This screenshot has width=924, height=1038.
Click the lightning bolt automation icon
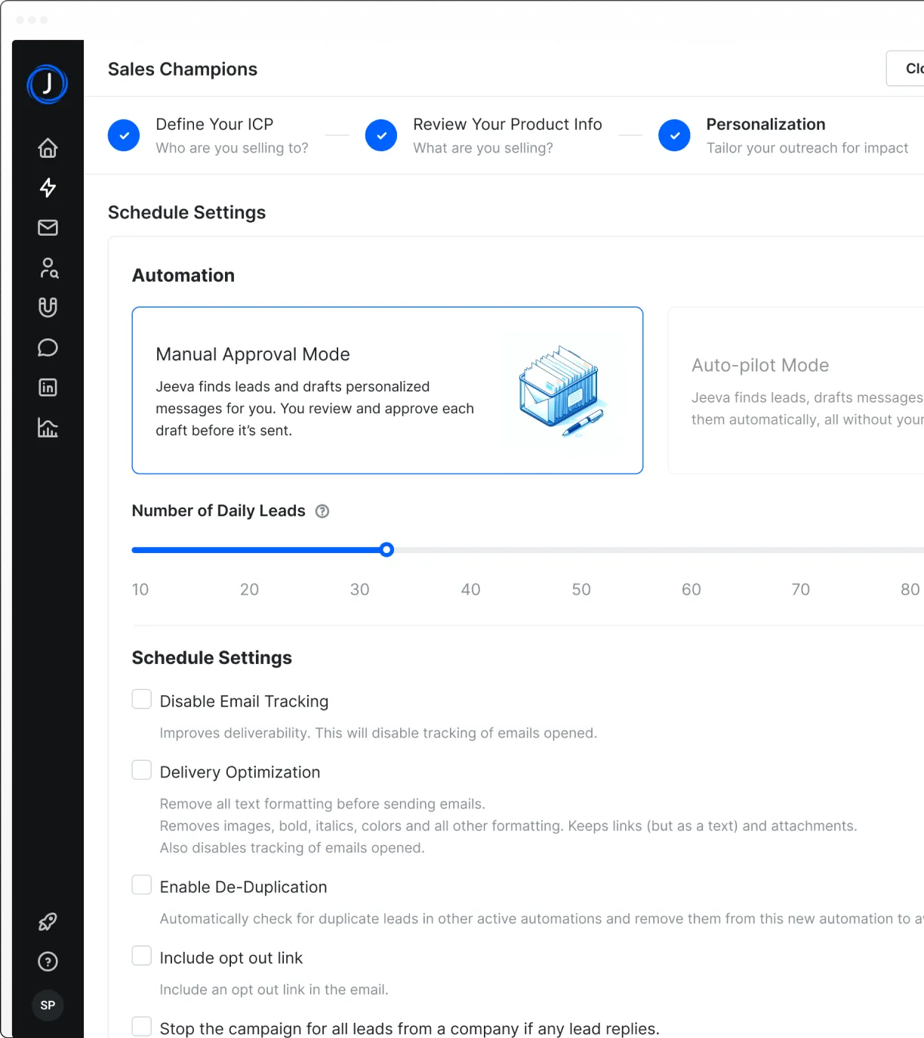point(48,187)
